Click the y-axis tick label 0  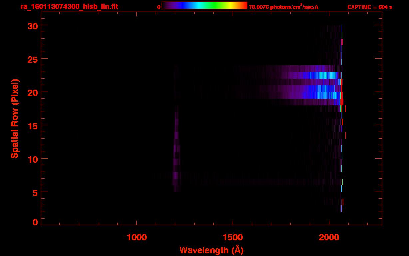click(35, 222)
